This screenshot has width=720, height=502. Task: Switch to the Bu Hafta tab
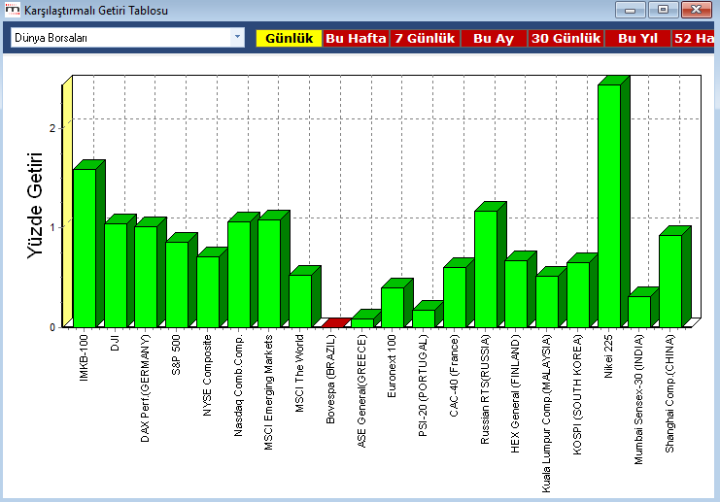pos(356,38)
